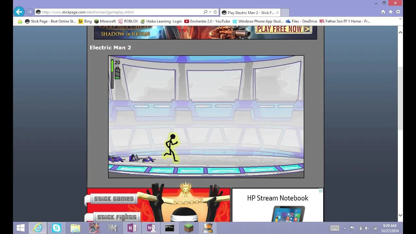The height and width of the screenshot is (234, 416).
Task: Open Minecraft grass block taskbar icon
Action: [x=188, y=228]
